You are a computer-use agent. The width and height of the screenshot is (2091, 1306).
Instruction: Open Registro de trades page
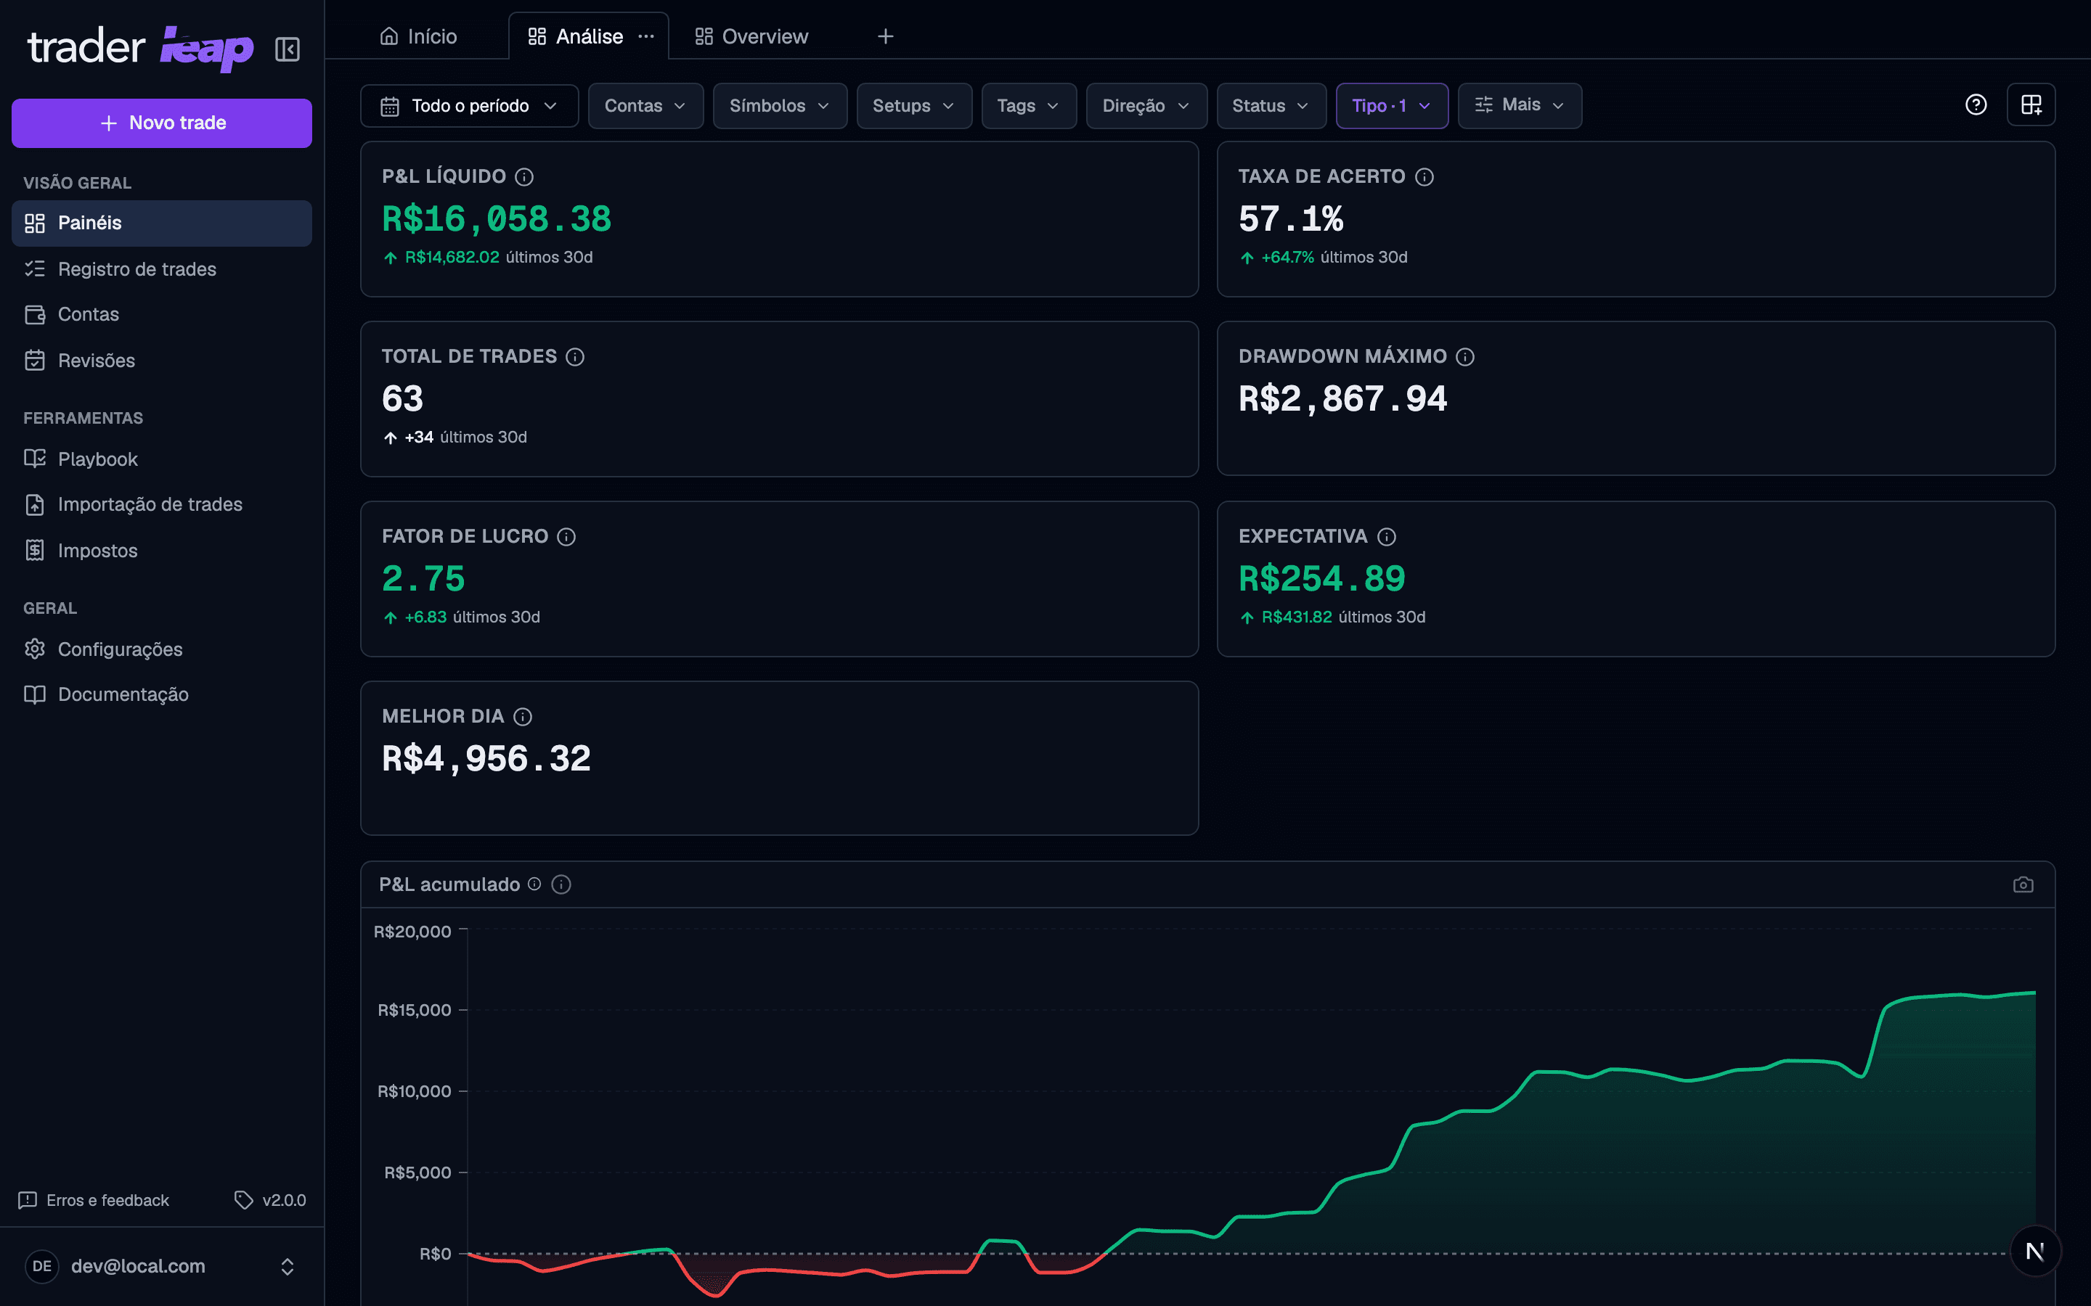click(162, 268)
